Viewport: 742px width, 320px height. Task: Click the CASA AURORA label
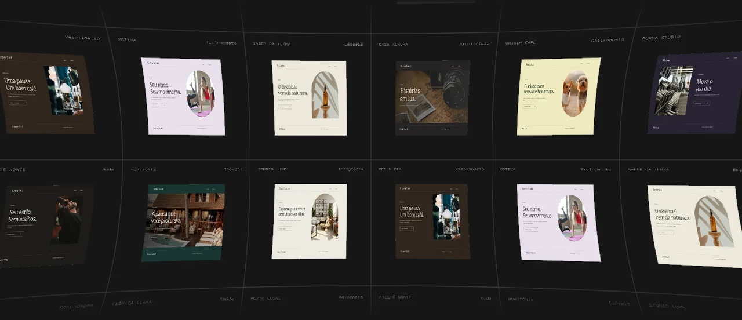(393, 44)
